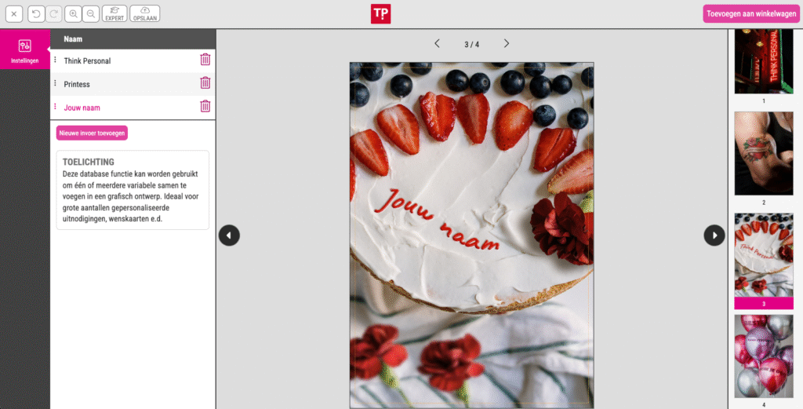
Task: Click the round black right arrow button
Action: click(714, 235)
